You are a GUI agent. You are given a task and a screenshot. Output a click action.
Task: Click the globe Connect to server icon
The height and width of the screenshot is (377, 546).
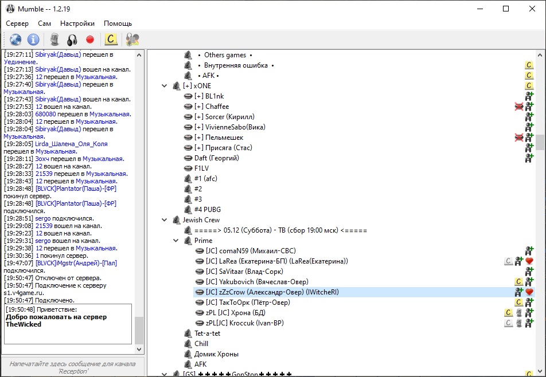(15, 40)
